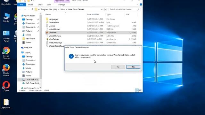Expand the address bar history dropdown
This screenshot has height=115, width=205.
click(102, 10)
